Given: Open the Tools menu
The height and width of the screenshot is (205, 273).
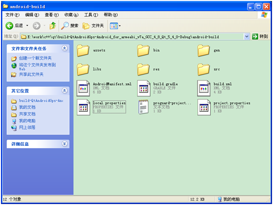Looking at the screenshot, I should click(91, 15).
